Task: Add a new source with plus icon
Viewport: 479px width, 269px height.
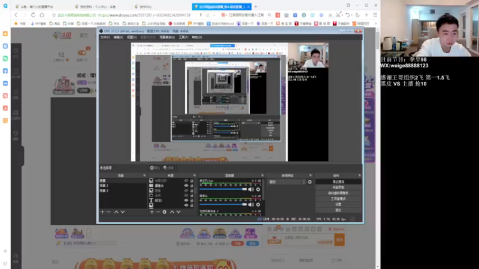Action: (x=152, y=212)
